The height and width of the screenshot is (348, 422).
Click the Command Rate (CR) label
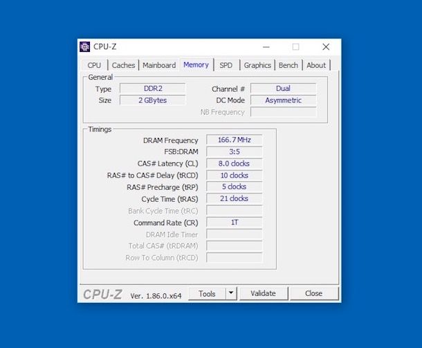pos(166,223)
